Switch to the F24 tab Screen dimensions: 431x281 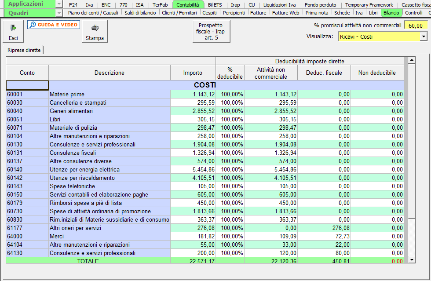click(73, 4)
